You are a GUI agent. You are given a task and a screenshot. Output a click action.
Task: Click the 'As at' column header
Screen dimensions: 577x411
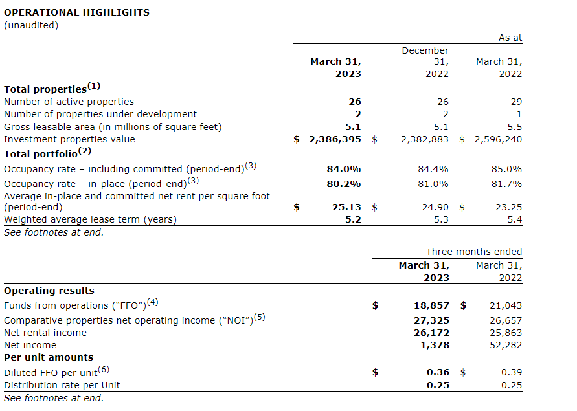(510, 38)
